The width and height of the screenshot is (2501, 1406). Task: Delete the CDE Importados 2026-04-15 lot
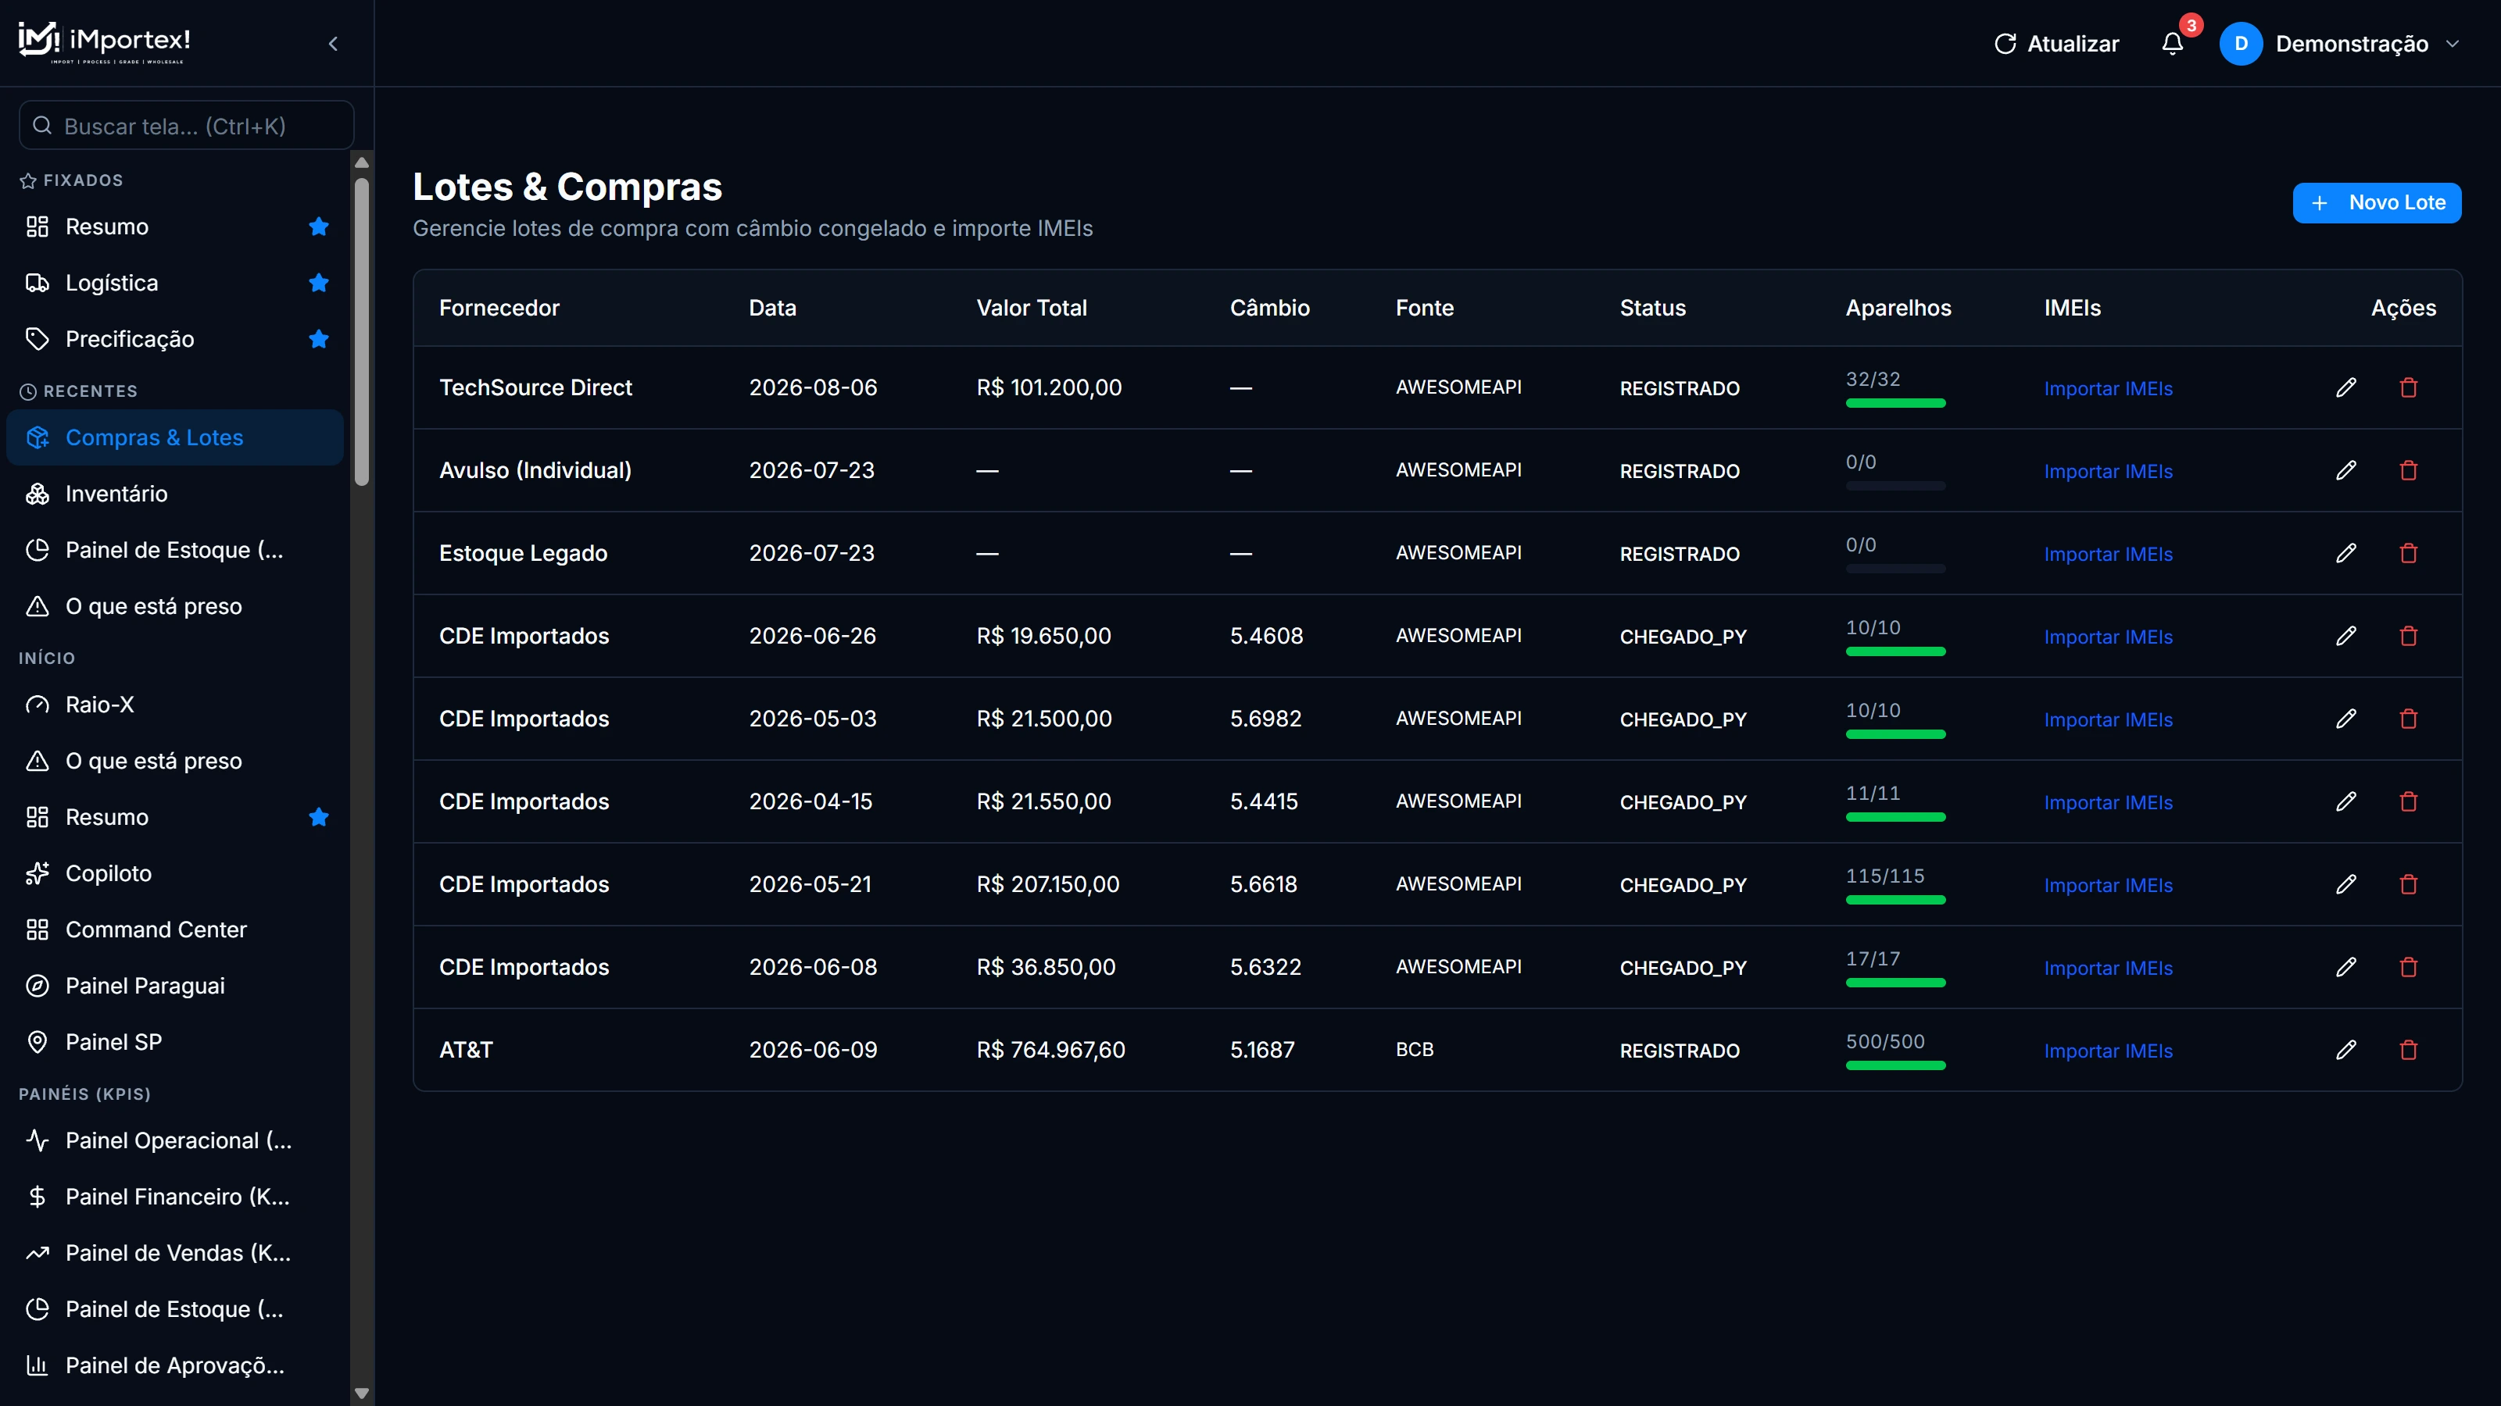(x=2409, y=801)
